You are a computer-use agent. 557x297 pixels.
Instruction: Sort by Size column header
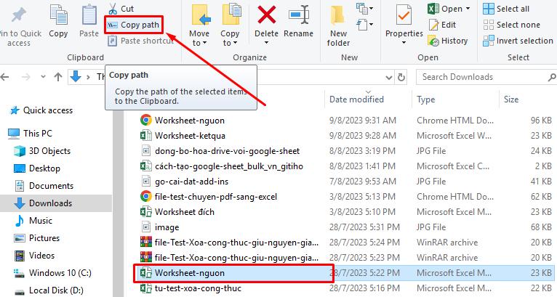pos(528,99)
